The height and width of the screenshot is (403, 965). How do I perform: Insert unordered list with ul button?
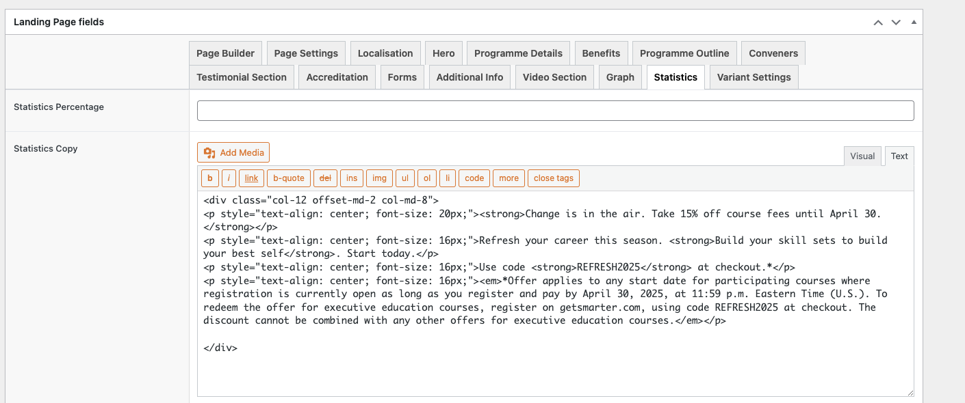(x=404, y=178)
